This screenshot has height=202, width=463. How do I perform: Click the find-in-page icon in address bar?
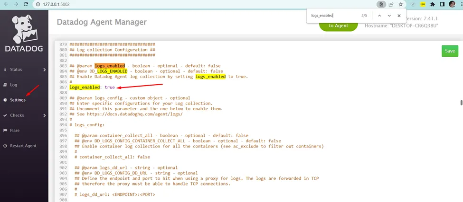(381, 4)
